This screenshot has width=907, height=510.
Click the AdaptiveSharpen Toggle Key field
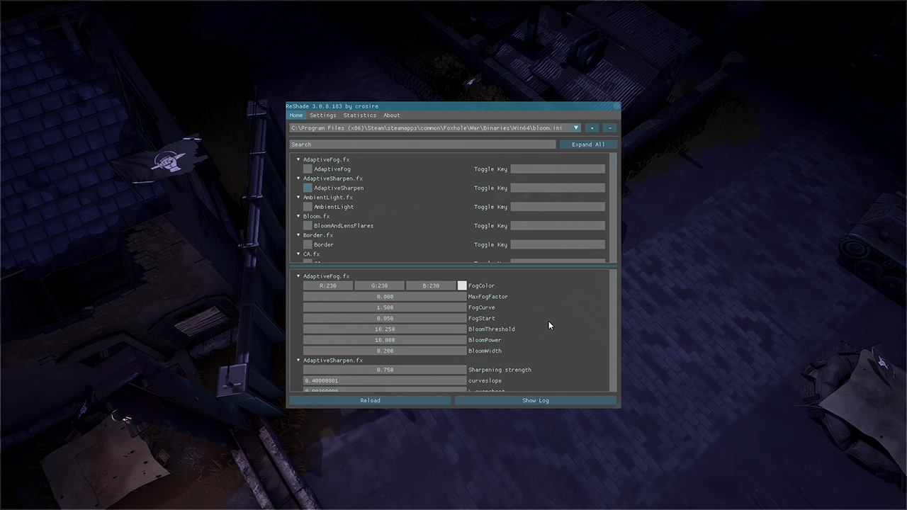(558, 188)
